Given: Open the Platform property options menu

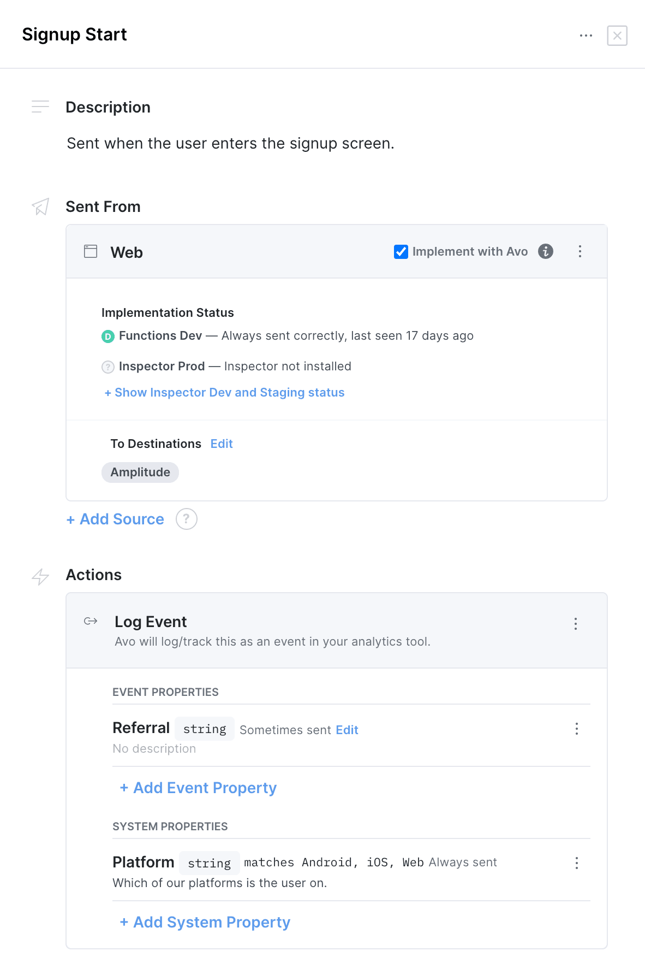Looking at the screenshot, I should coord(576,863).
